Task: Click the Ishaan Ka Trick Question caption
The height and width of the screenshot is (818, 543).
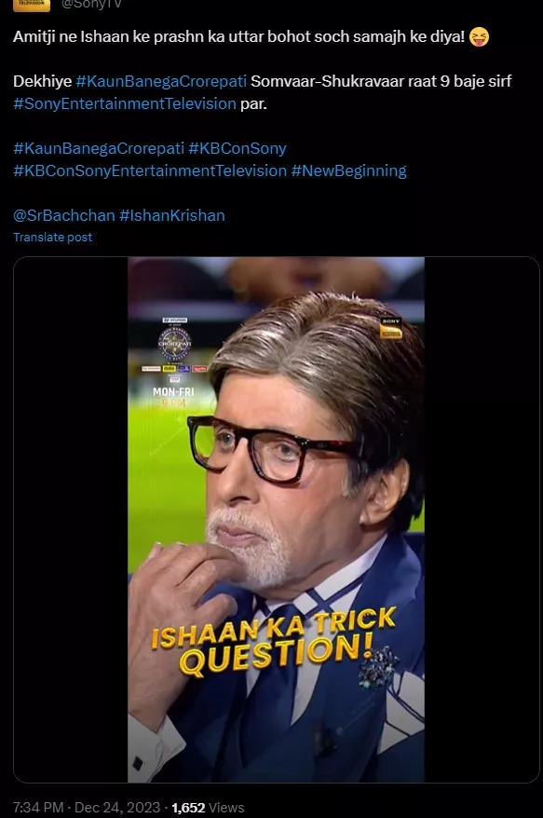Action: point(274,641)
